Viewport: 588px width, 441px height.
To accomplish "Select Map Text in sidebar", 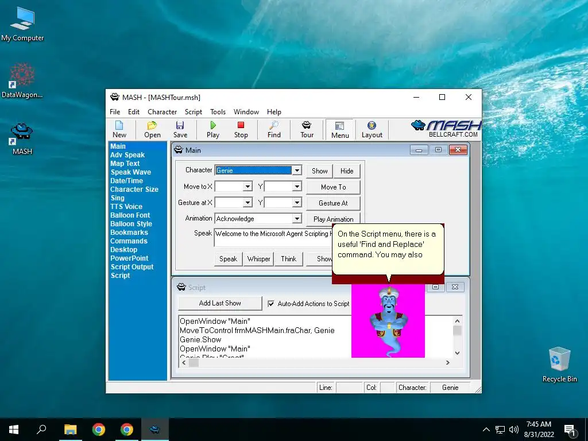I will pos(125,164).
